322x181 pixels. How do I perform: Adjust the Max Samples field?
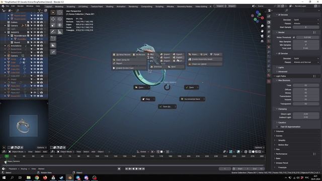(306, 42)
